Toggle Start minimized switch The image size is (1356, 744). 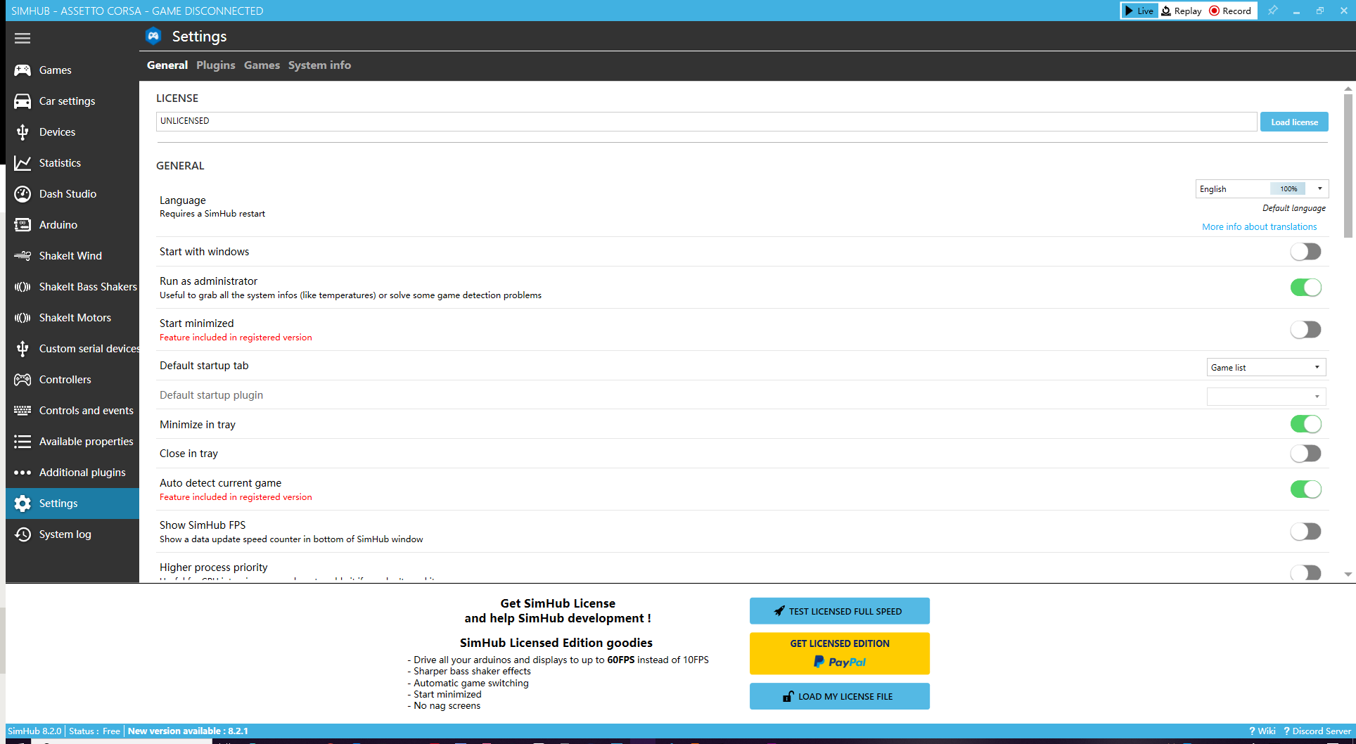[1306, 330]
